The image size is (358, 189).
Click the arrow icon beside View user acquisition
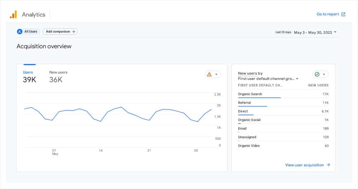[x=328, y=165]
